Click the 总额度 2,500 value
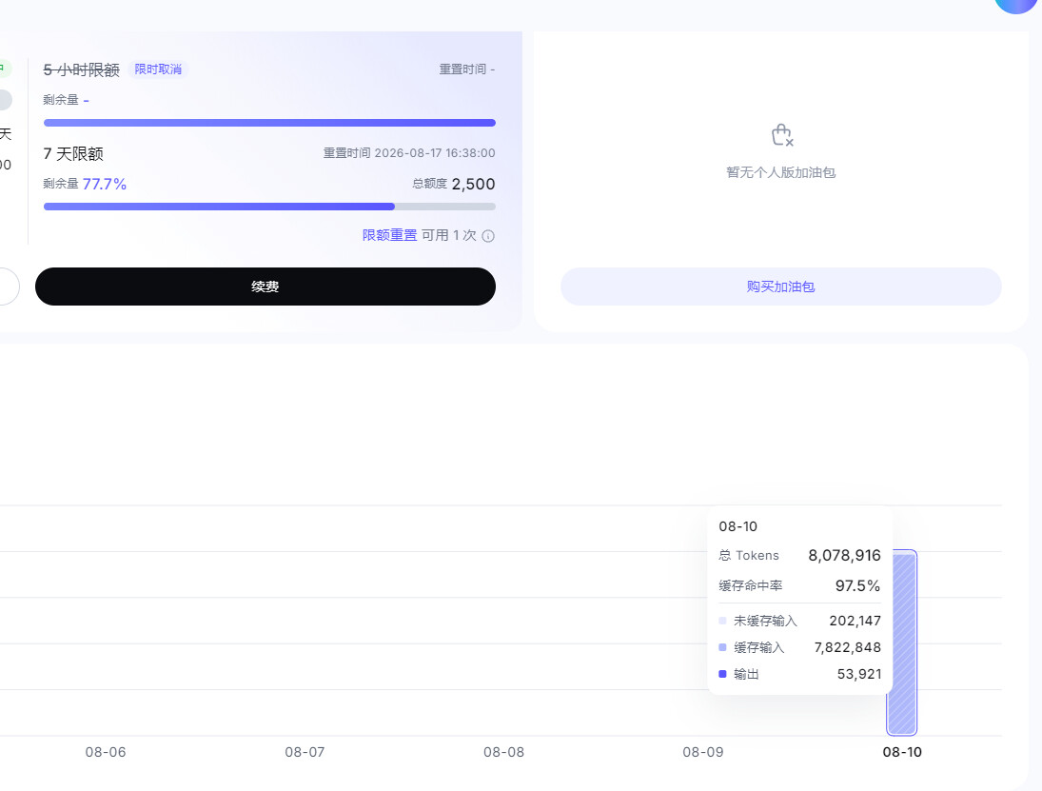The height and width of the screenshot is (791, 1042). 473,184
